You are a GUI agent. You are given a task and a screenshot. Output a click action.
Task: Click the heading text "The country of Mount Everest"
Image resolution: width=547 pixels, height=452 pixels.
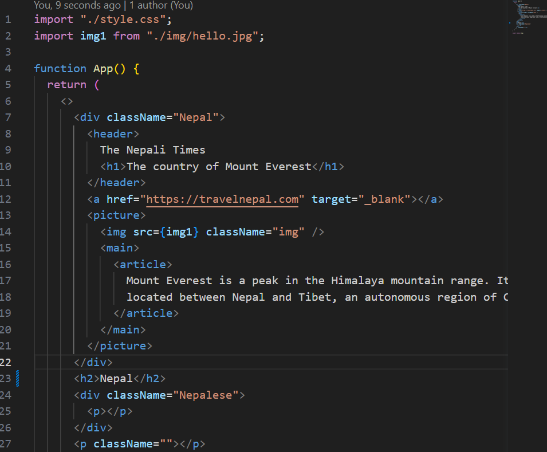coord(219,167)
